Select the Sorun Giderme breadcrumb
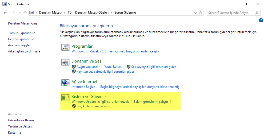This screenshot has width=264, height=140. coord(125,13)
